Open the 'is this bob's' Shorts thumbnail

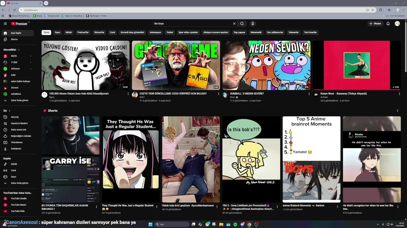click(x=251, y=159)
